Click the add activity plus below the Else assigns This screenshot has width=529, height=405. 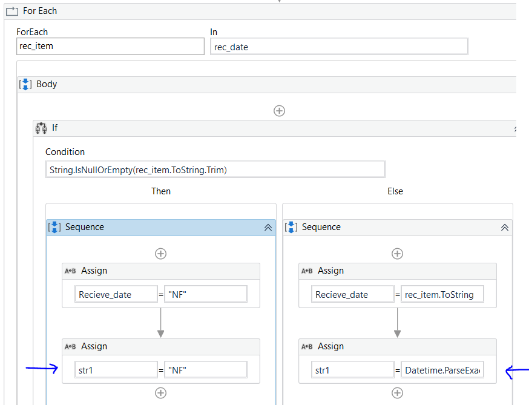[397, 393]
